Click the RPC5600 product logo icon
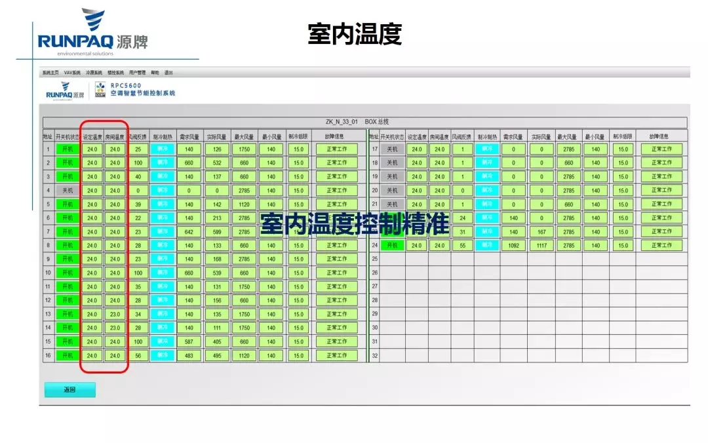This screenshot has height=443, width=708. coord(100,89)
